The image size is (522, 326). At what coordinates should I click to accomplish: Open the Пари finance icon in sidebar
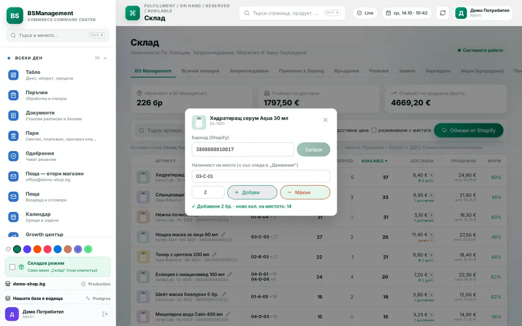13,136
